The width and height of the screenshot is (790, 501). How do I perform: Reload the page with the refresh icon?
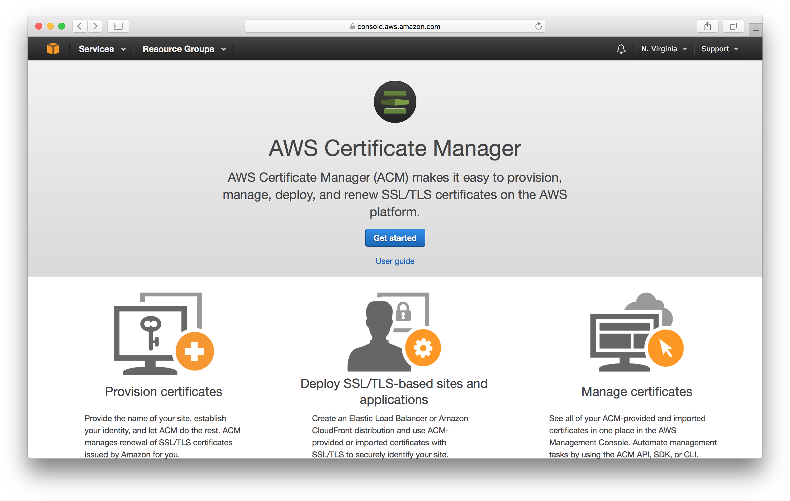point(538,26)
